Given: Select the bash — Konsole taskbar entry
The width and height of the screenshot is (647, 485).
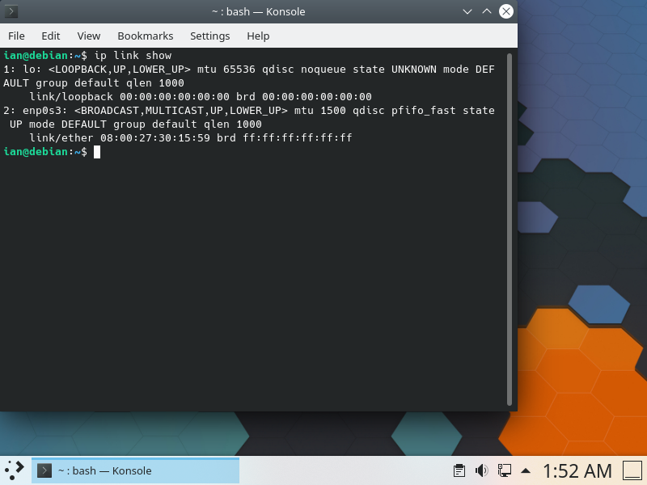Looking at the screenshot, I should 135,470.
